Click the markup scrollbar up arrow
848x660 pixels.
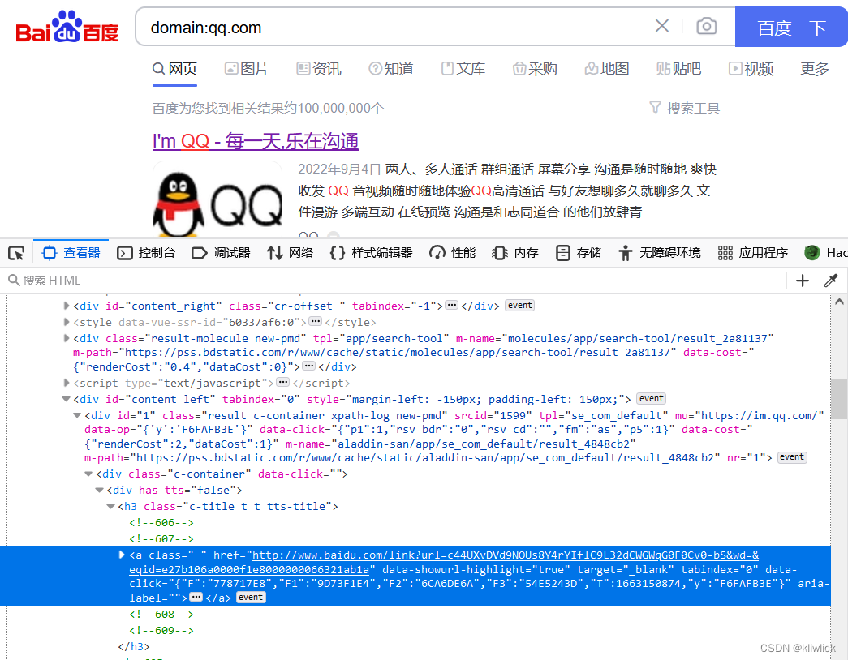coord(839,302)
